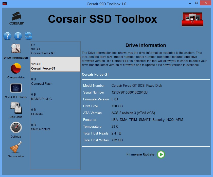This screenshot has width=213, height=177.
Task: Open the Help question mark icon
Action: [7, 36]
